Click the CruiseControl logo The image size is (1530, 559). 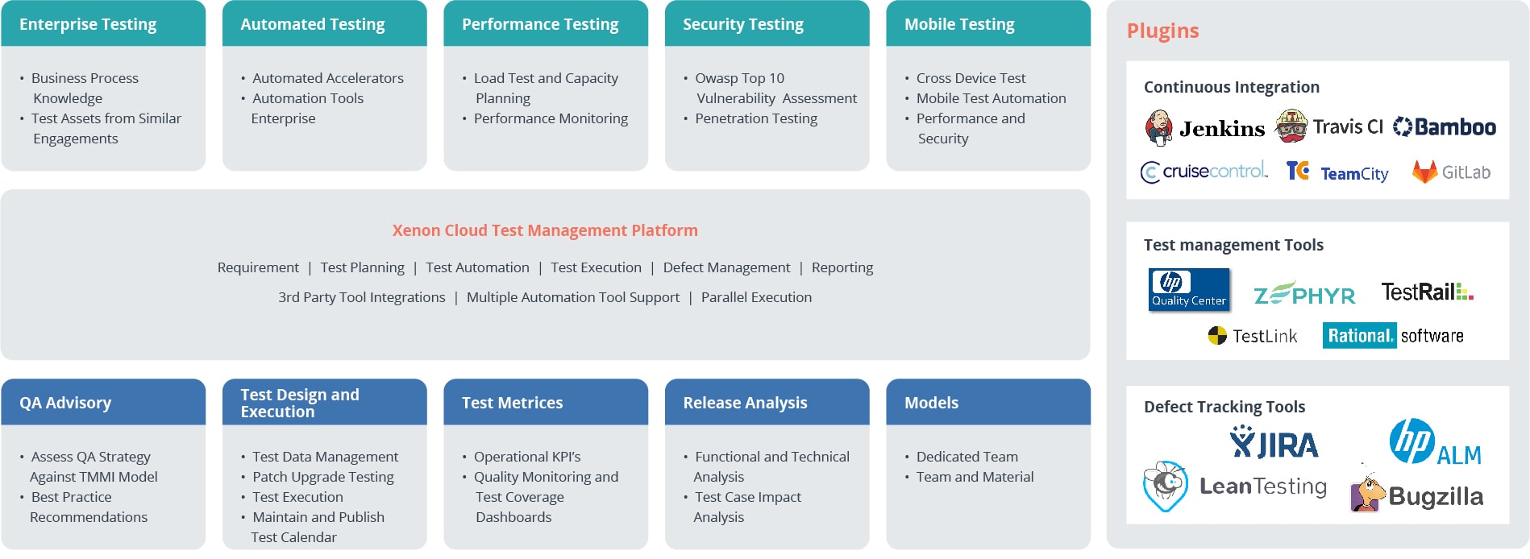1204,172
